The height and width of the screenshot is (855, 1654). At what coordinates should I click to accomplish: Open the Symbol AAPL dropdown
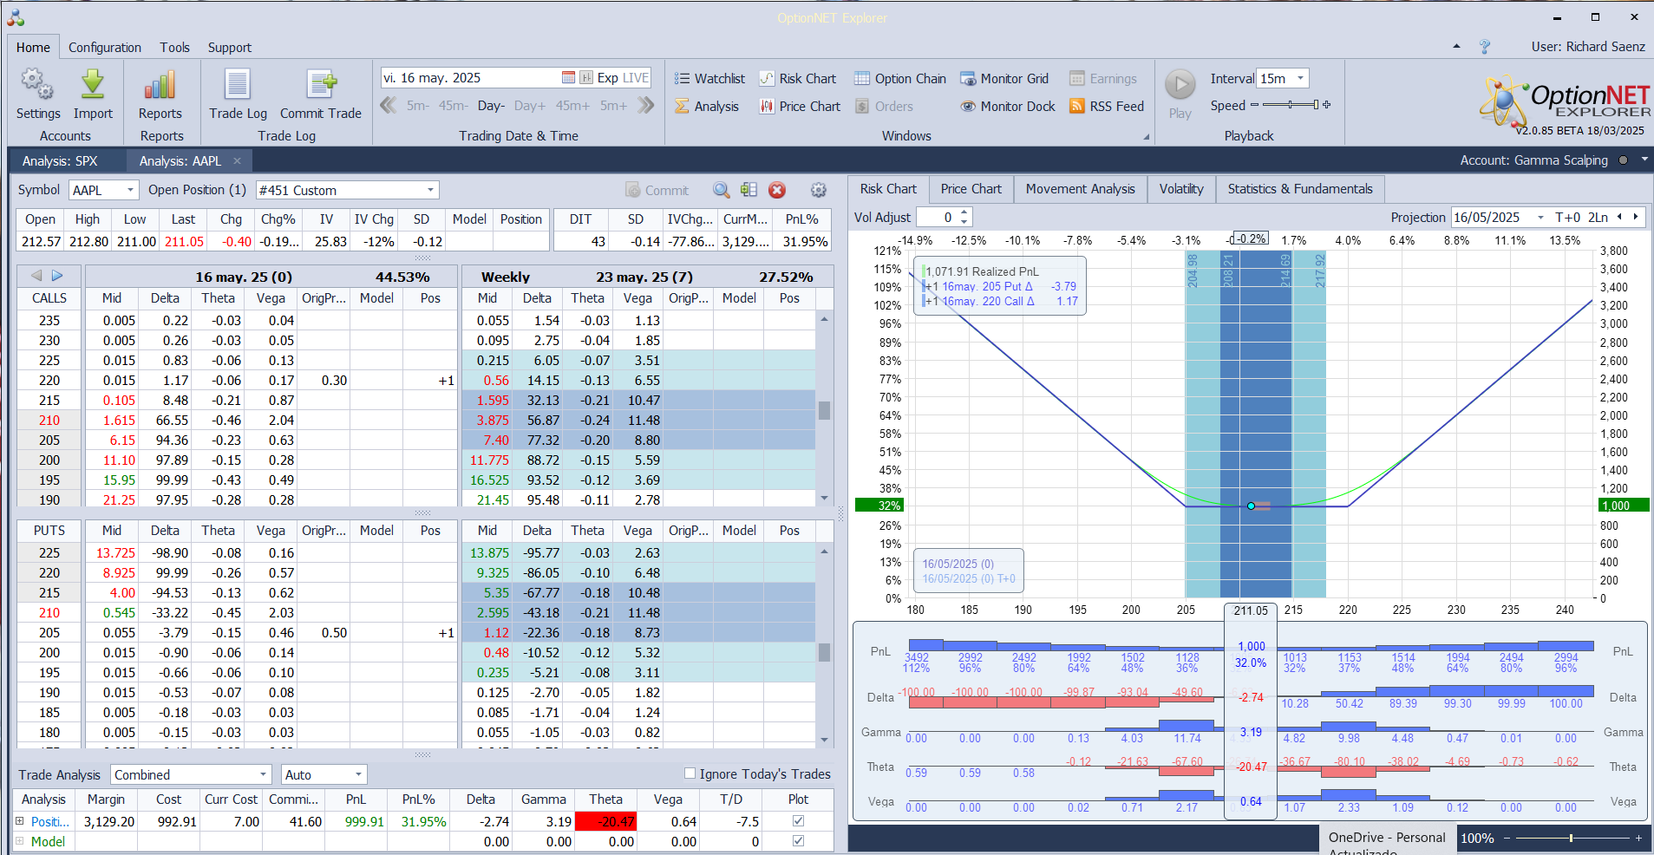point(130,190)
